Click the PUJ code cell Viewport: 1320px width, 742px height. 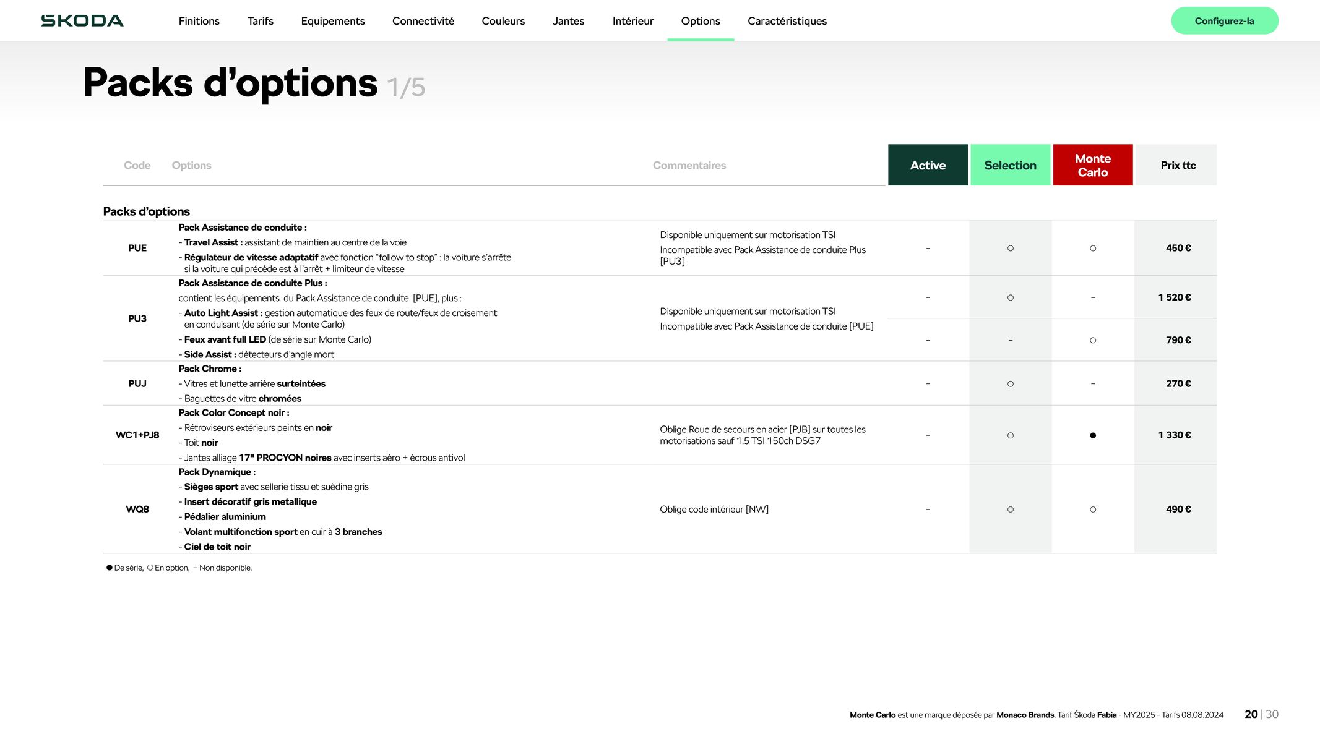pos(137,383)
